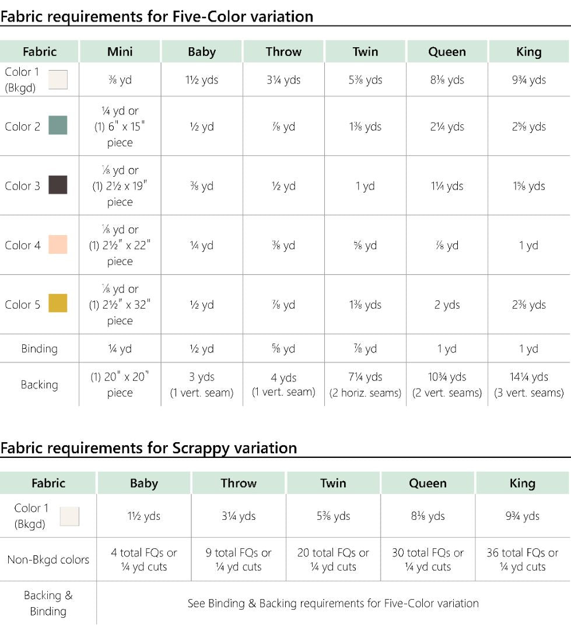Screen dimensions: 571x630
Task: Click the peach Color 4 swatch
Action: [x=58, y=244]
